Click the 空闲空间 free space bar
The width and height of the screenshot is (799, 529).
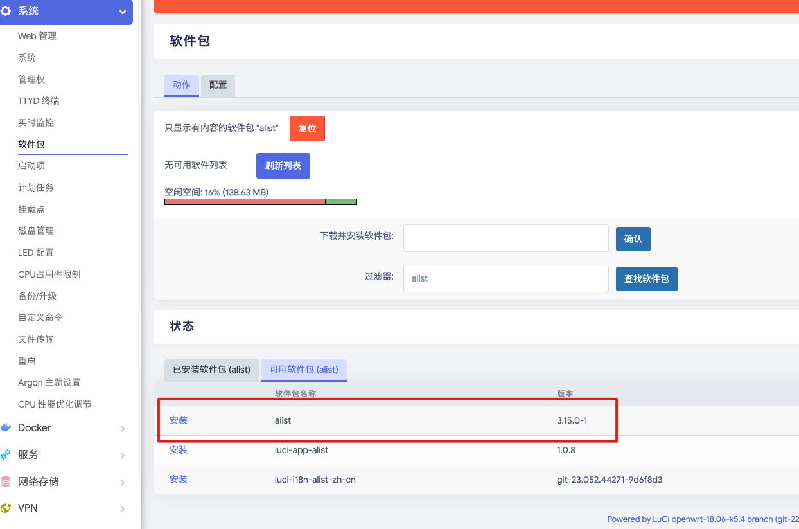[x=261, y=201]
